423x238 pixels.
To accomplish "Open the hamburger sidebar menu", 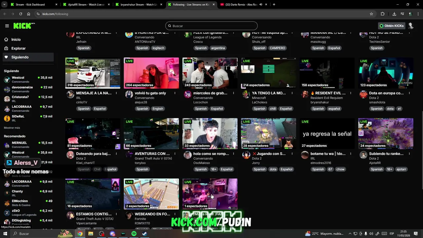I will coord(7,26).
